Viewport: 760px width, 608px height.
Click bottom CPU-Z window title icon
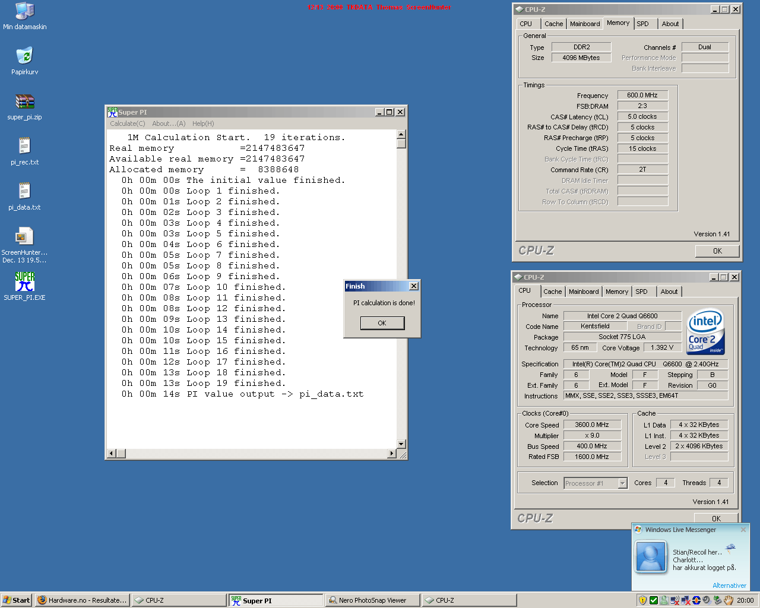point(518,277)
